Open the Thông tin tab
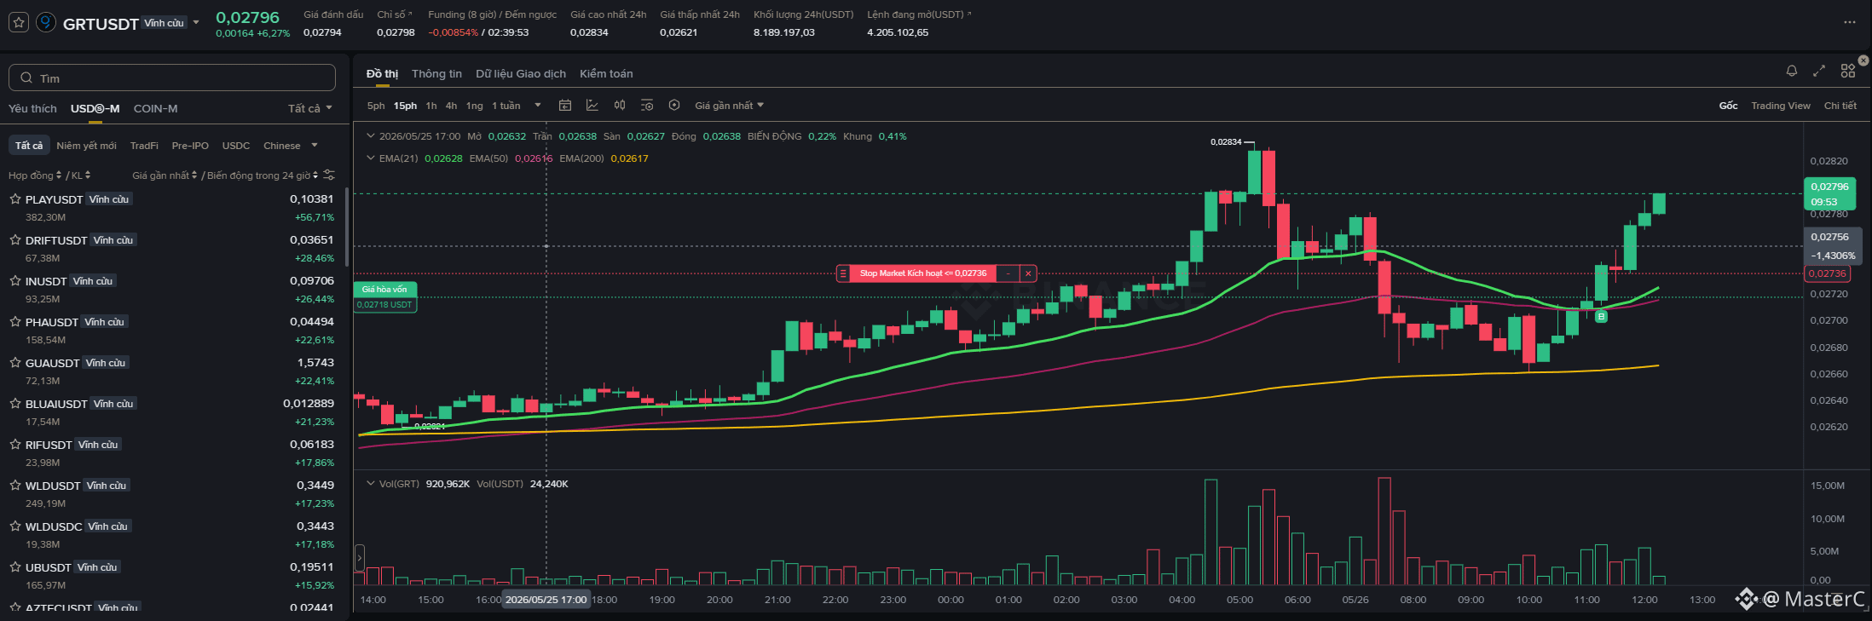Viewport: 1872px width, 621px height. [x=436, y=73]
